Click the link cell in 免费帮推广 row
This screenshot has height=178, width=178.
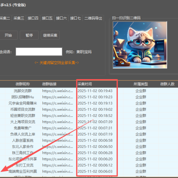(58, 128)
